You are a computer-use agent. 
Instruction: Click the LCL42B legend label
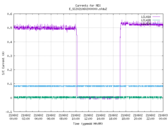click(x=146, y=24)
